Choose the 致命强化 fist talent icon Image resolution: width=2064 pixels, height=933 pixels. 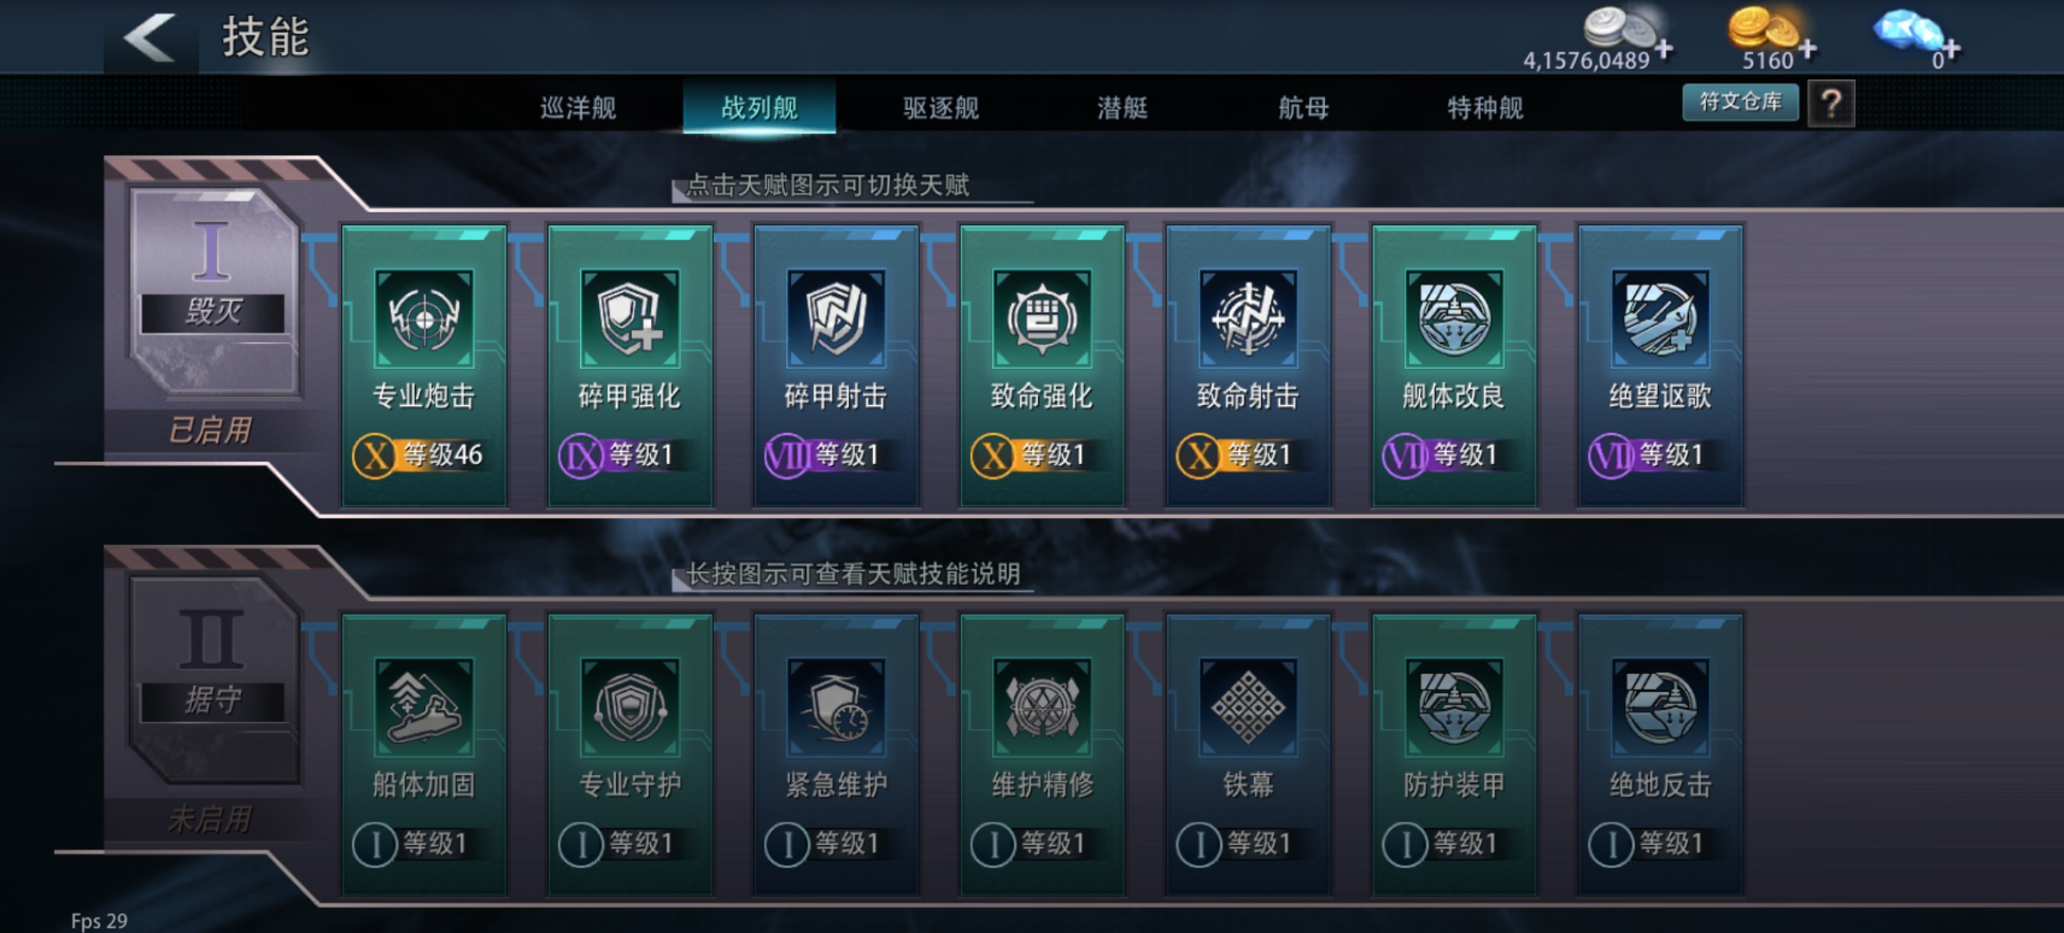click(x=1042, y=318)
